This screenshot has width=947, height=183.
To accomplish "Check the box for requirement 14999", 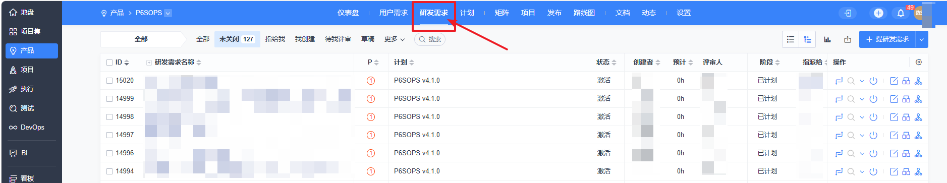I will pyautogui.click(x=109, y=99).
